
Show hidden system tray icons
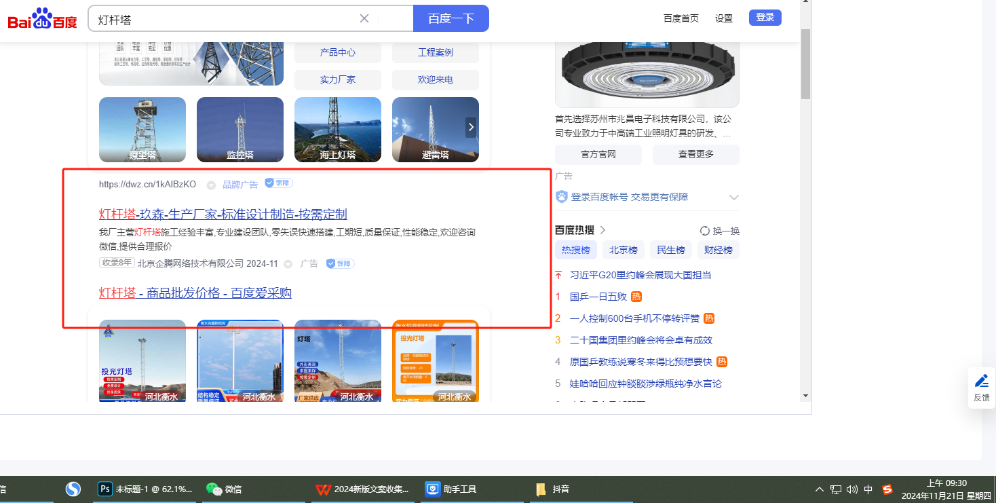(x=819, y=489)
